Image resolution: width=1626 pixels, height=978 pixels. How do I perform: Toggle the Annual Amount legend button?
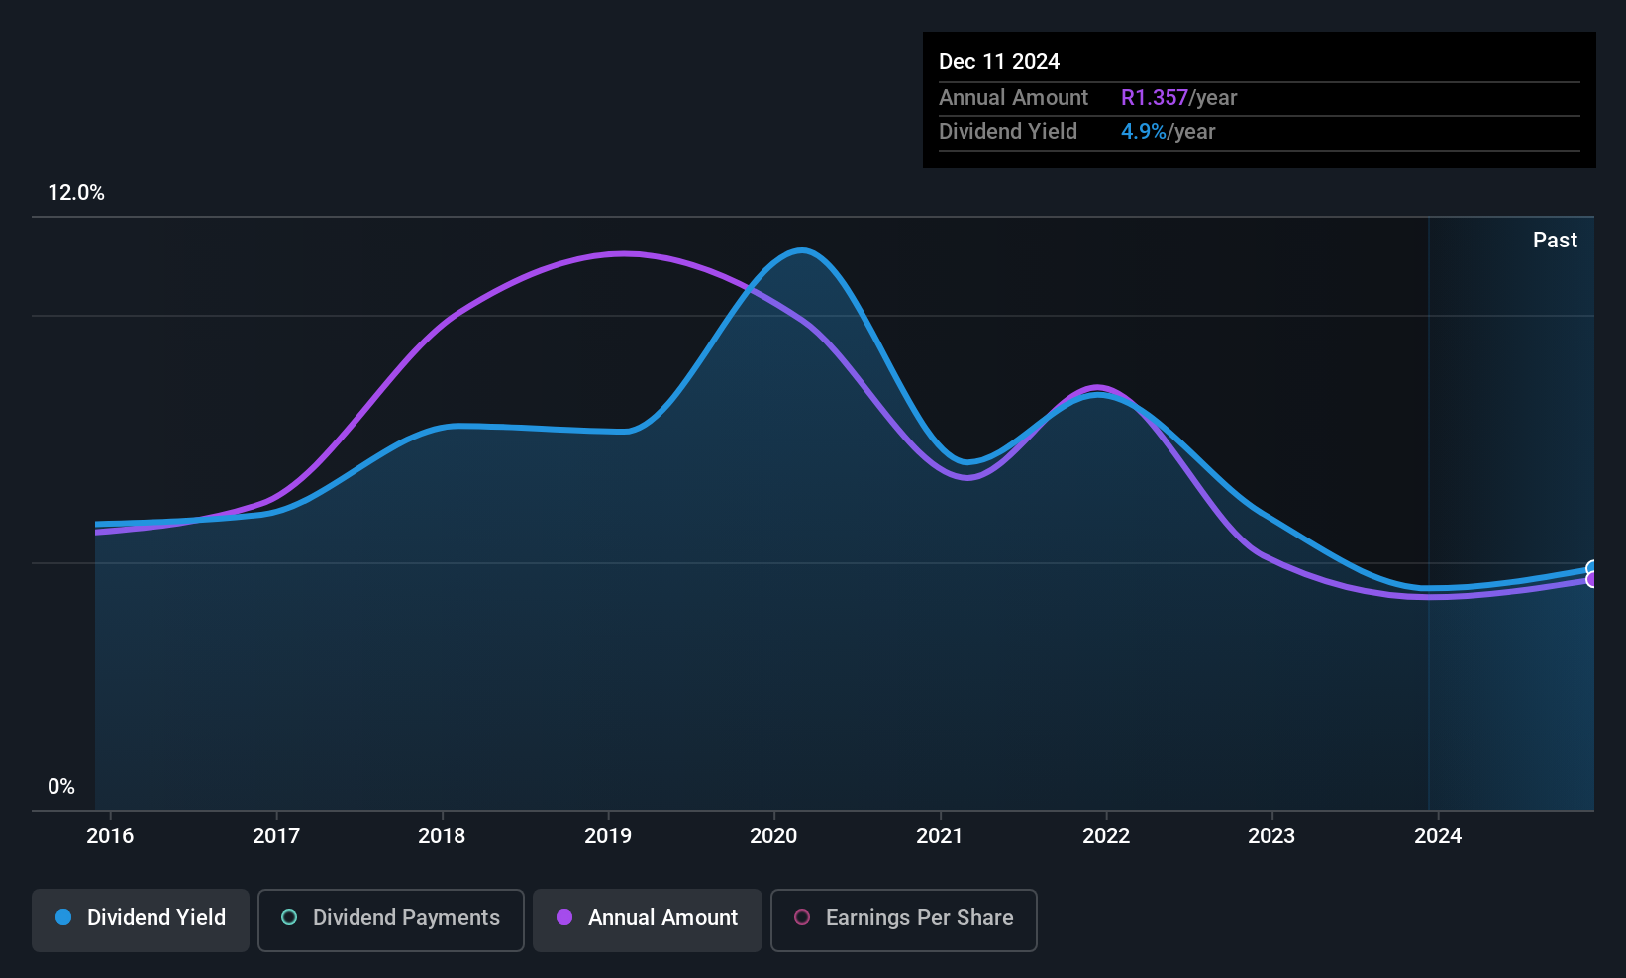[648, 920]
